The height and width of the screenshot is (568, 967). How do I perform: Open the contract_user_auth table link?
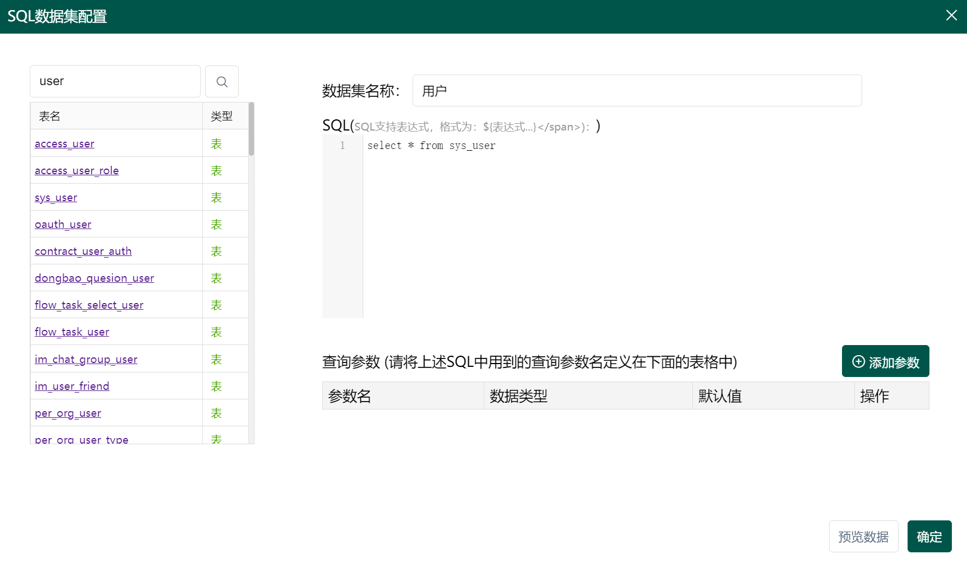pos(82,251)
